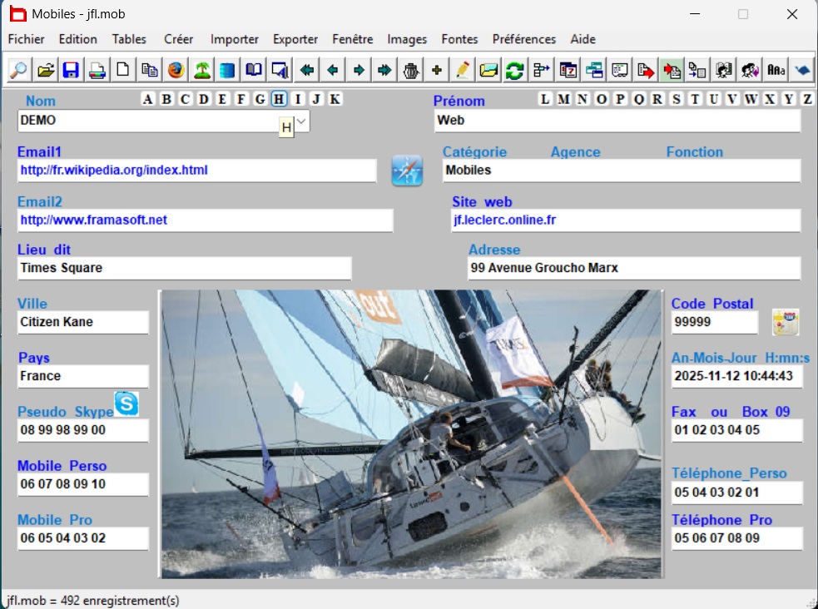This screenshot has height=609, width=818.
Task: Jump to first record with double left arrow
Action: [307, 70]
